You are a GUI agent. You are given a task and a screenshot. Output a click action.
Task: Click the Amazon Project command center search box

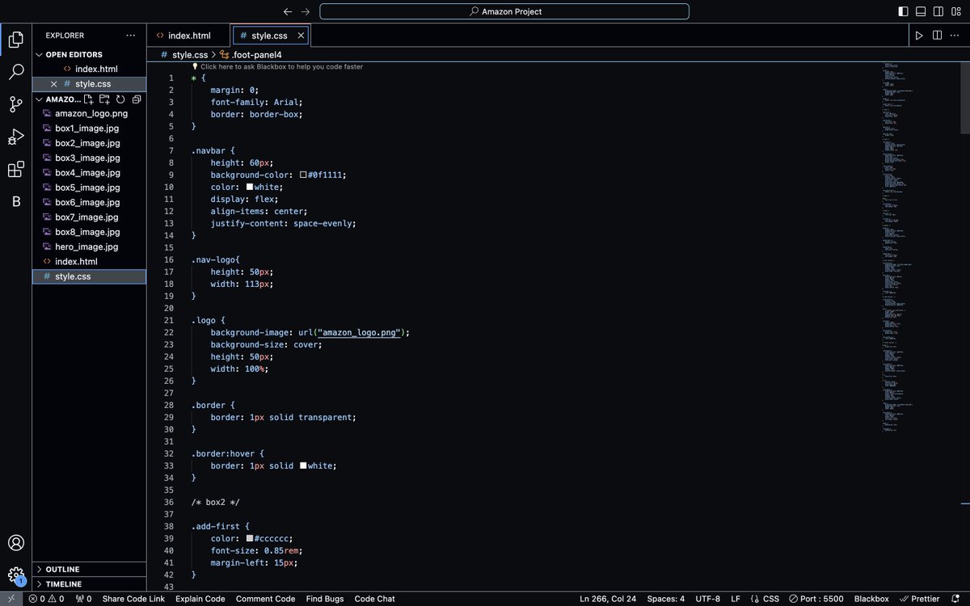pyautogui.click(x=504, y=11)
